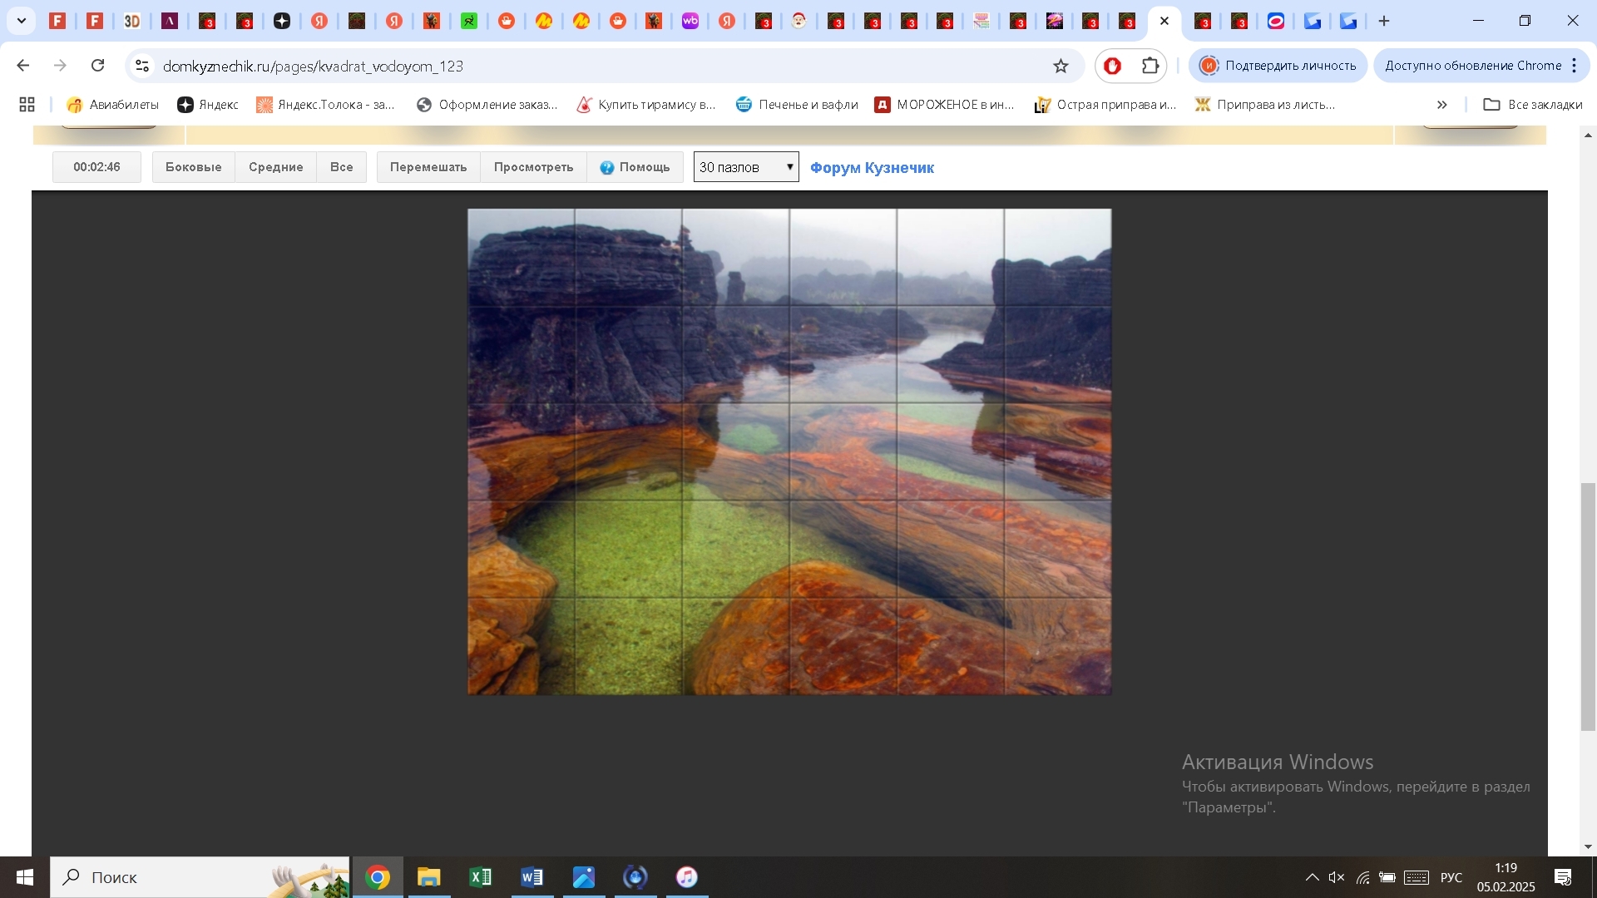Go forward to next page
Viewport: 1597px width, 898px height.
(x=60, y=66)
